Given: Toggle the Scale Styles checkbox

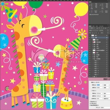Looking at the screenshot, I should [90, 101].
